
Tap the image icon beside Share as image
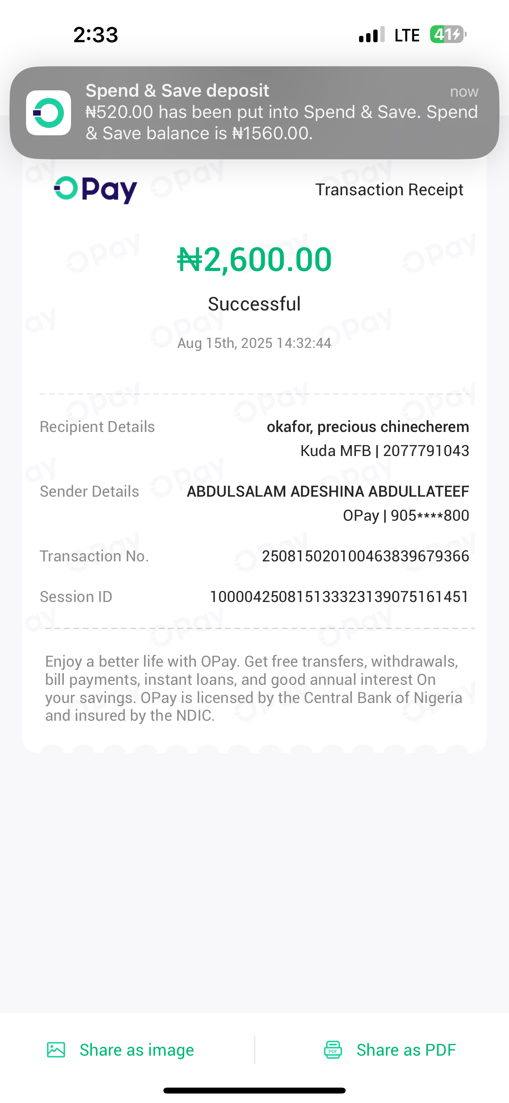click(56, 1050)
